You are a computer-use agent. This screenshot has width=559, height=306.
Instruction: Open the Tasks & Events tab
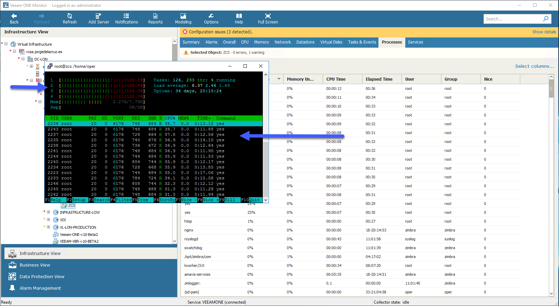[x=362, y=42]
